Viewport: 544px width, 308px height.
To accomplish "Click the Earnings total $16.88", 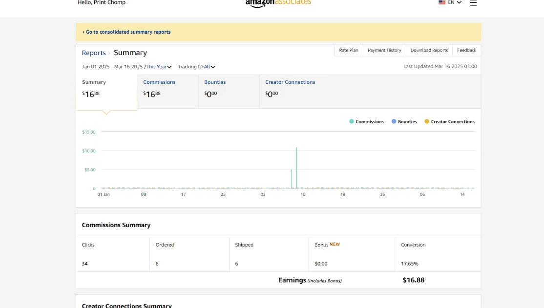I will [x=414, y=280].
